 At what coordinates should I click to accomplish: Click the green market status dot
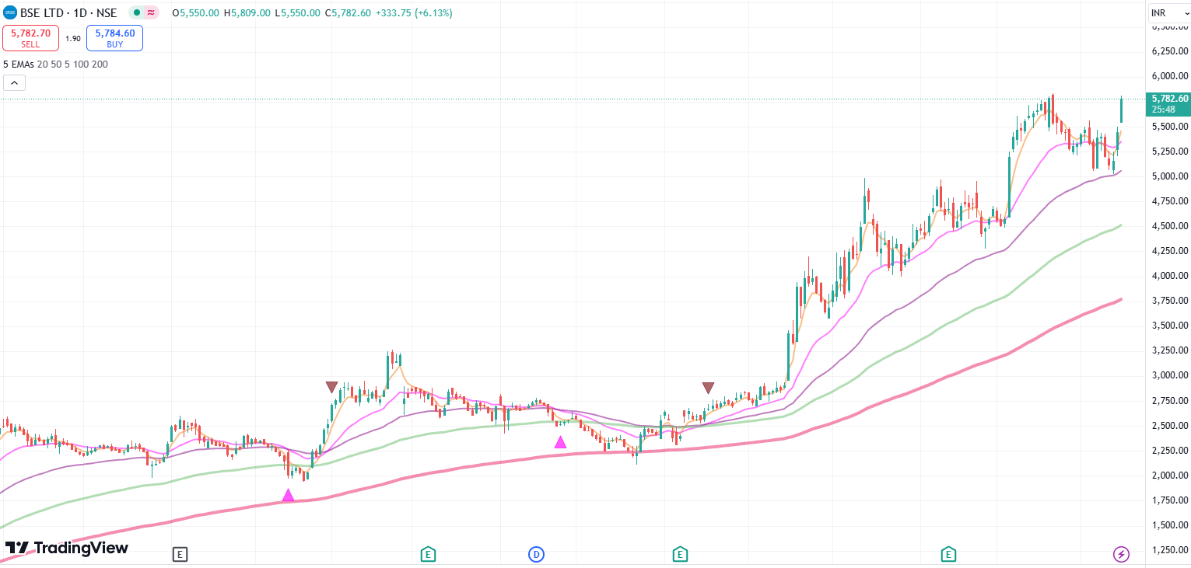point(136,12)
